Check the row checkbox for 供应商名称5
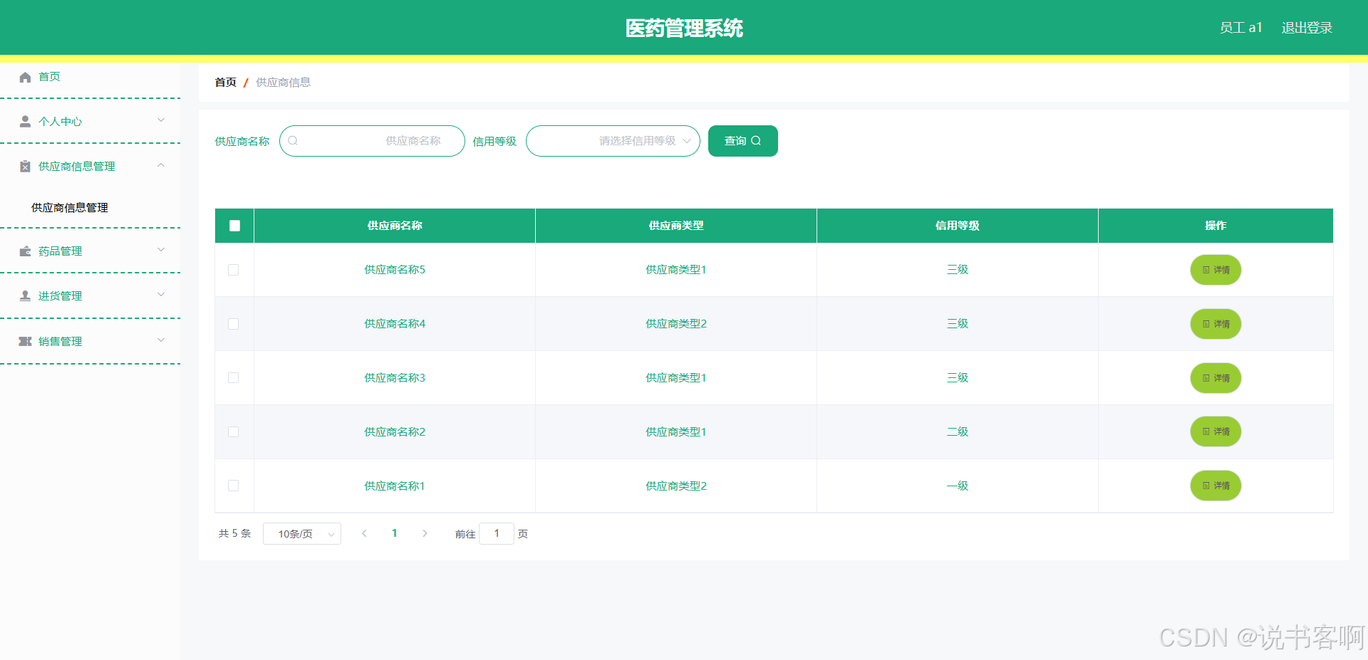The width and height of the screenshot is (1368, 660). 234,270
